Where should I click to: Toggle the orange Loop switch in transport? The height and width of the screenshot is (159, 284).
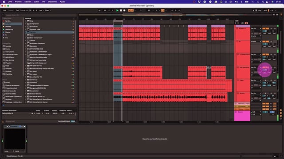(x=163, y=11)
